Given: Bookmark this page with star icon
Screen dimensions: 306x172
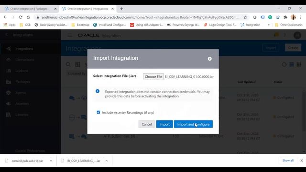Looking at the screenshot, I should [x=245, y=17].
